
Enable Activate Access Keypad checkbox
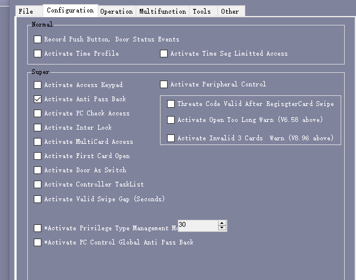click(37, 85)
